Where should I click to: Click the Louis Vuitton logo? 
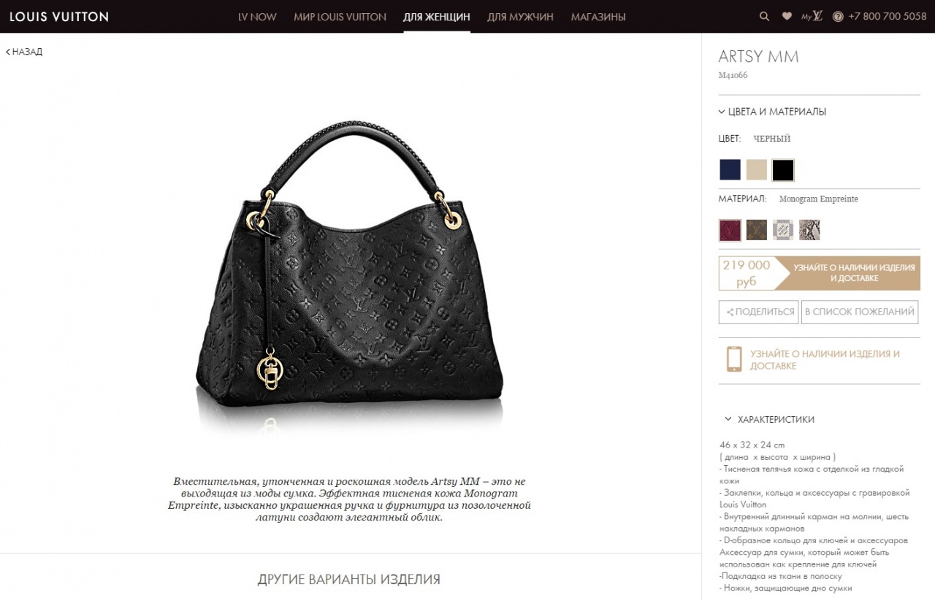click(59, 16)
